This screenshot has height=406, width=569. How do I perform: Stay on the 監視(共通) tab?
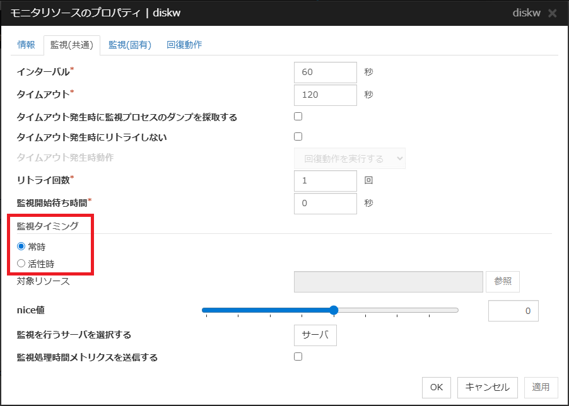(72, 45)
